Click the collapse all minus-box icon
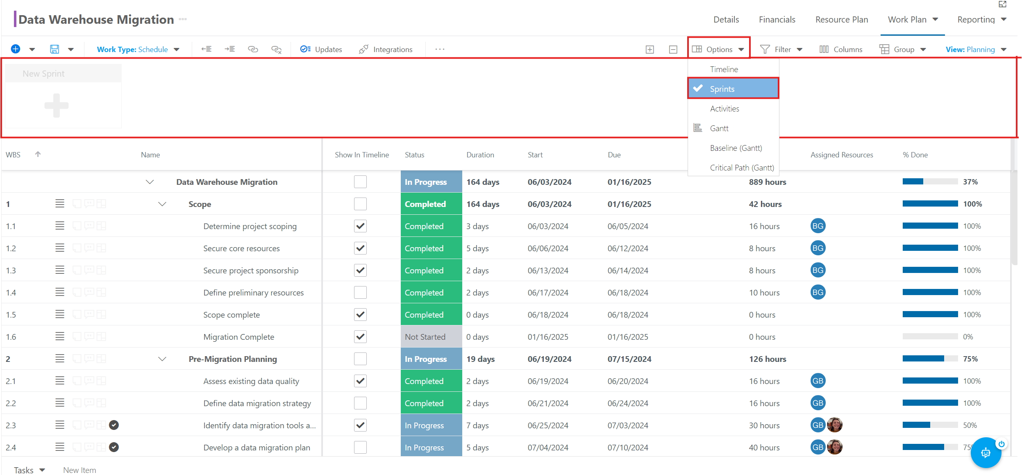1022x475 pixels. pos(673,50)
